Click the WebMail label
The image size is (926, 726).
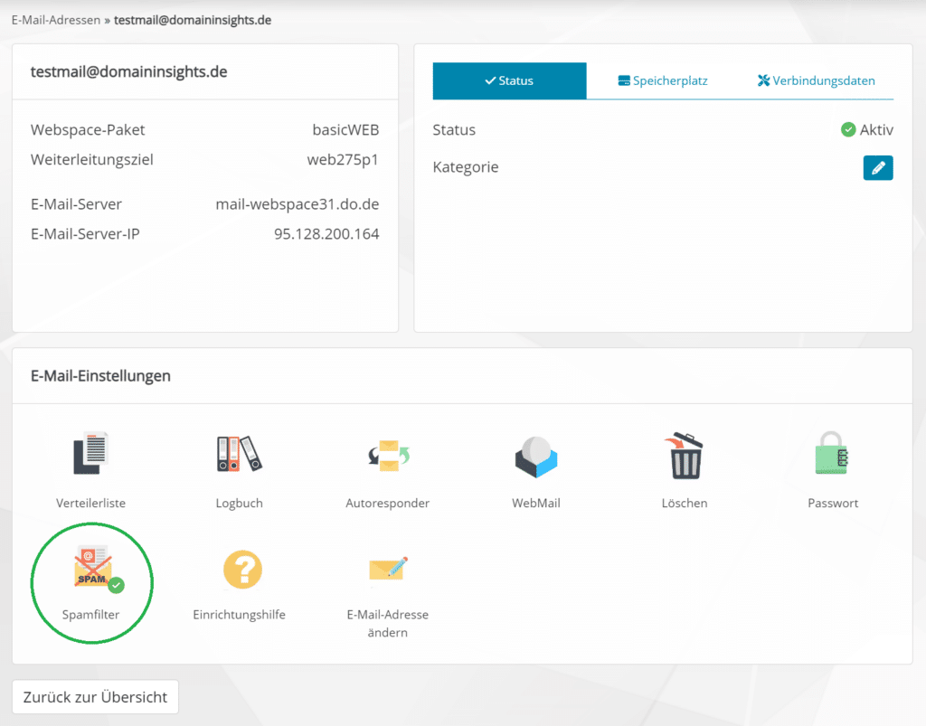pos(535,503)
